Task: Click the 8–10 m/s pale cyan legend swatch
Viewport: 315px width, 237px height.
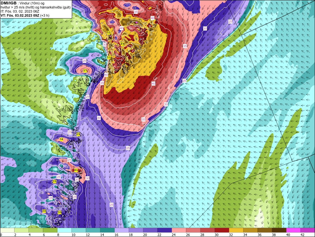Action: pyautogui.click(x=65, y=230)
